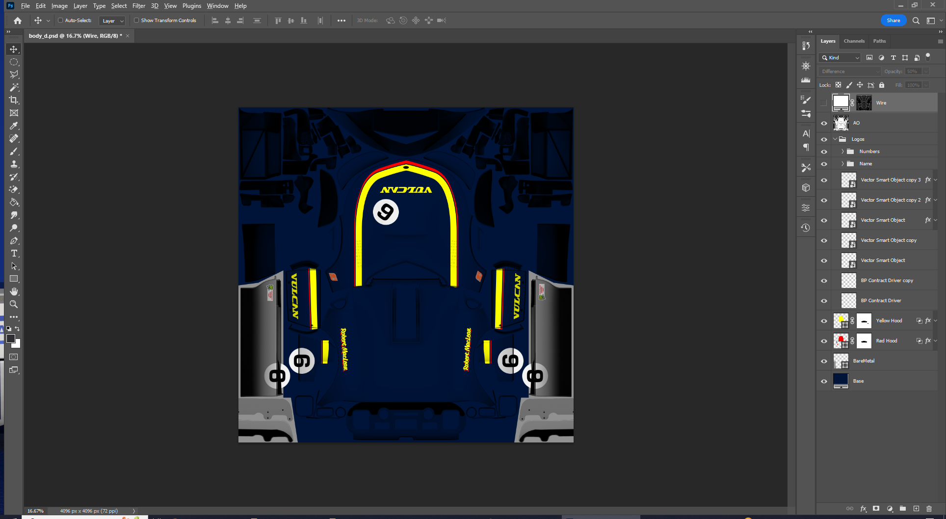This screenshot has width=946, height=519.
Task: Select the Rectangle shape tool
Action: tap(14, 279)
